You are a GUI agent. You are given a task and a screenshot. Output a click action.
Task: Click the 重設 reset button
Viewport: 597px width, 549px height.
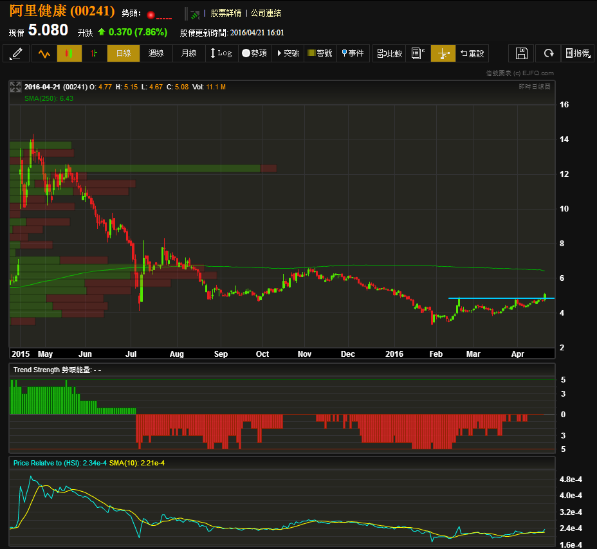pyautogui.click(x=472, y=53)
